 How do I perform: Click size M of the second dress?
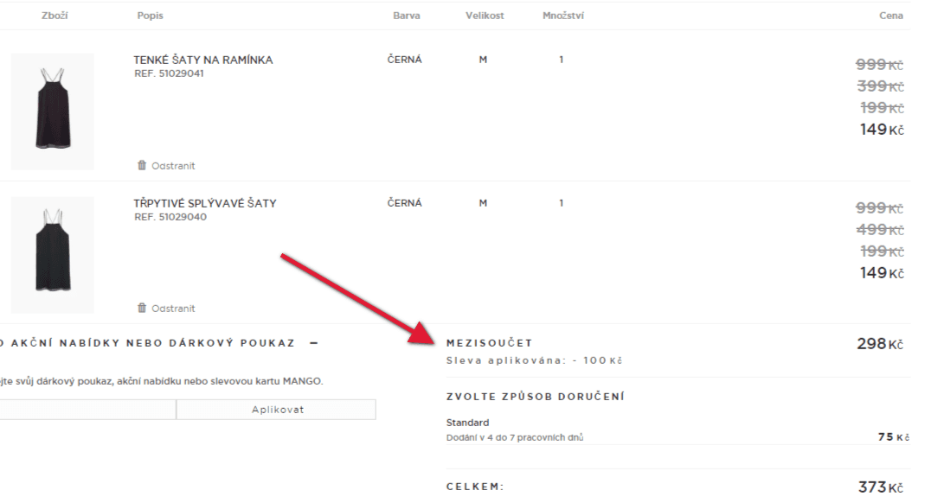click(483, 203)
